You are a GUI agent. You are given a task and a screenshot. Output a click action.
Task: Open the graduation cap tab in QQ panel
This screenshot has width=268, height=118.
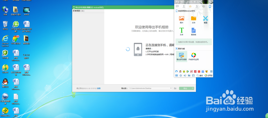coord(203,6)
